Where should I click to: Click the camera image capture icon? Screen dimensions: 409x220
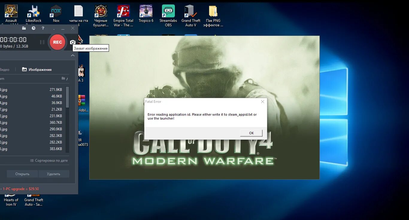point(72,42)
